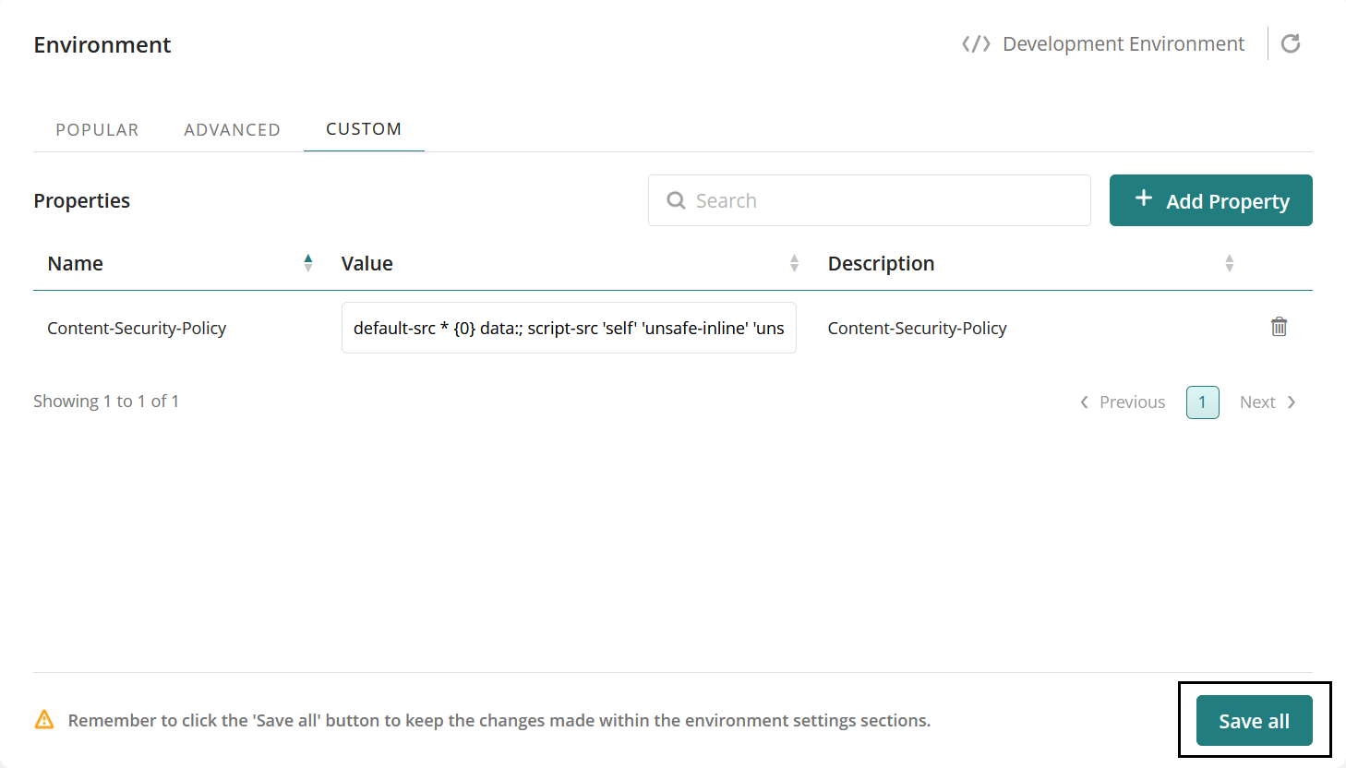This screenshot has height=768, width=1346.
Task: Sort the table by Value column arrows
Action: coord(794,263)
